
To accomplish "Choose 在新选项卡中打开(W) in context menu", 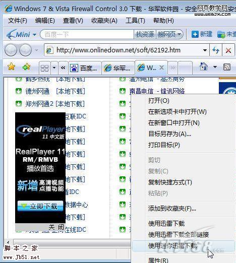I will click(x=178, y=112).
